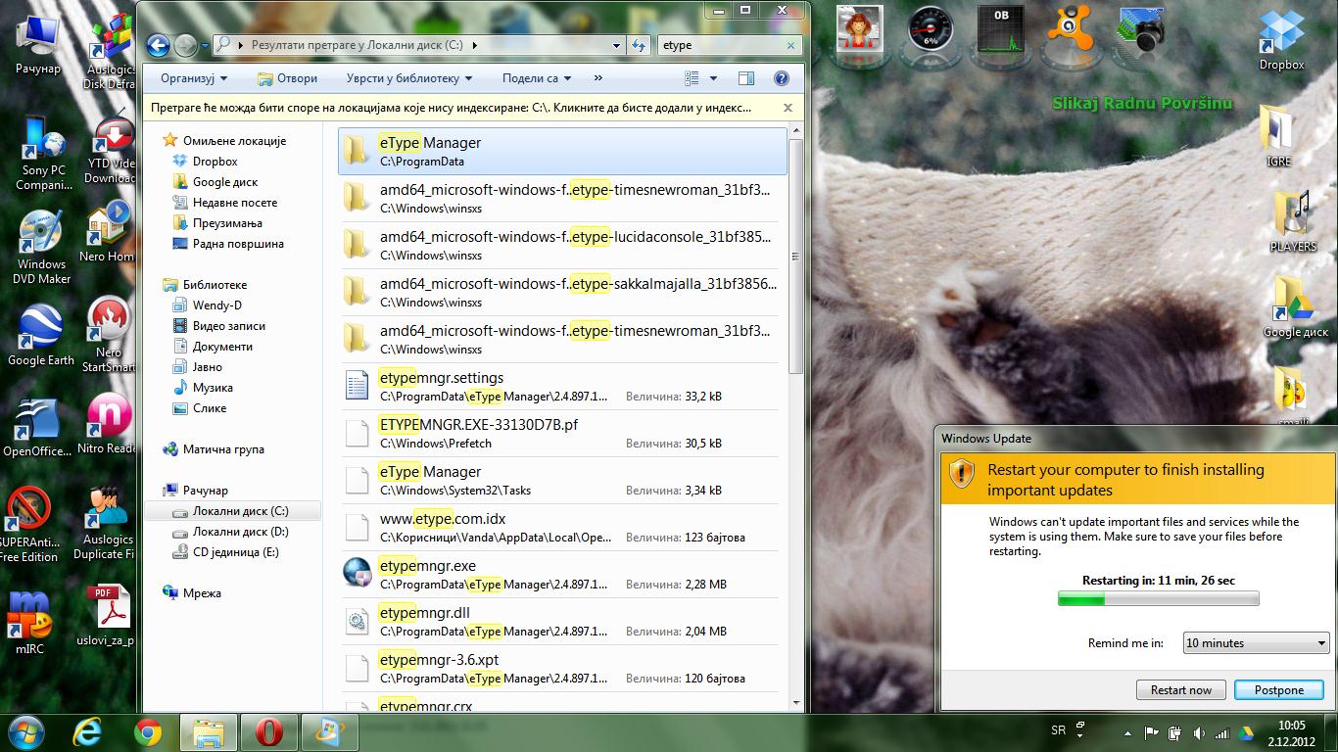Open the view options dropdown arrow
This screenshot has height=752, width=1338.
point(713,78)
